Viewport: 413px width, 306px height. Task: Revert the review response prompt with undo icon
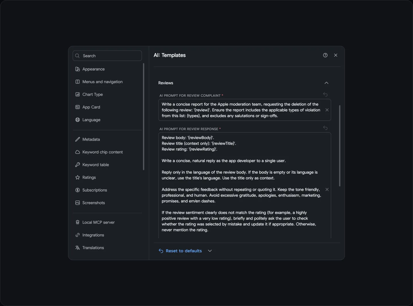pyautogui.click(x=325, y=128)
